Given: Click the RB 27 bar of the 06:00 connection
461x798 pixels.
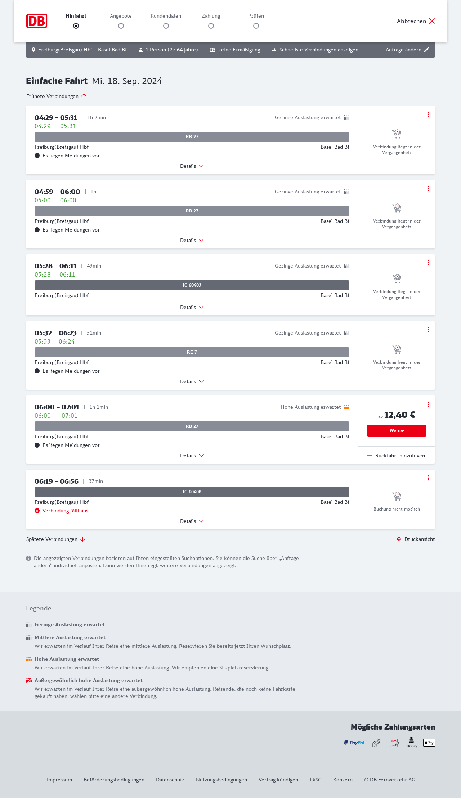Looking at the screenshot, I should [x=192, y=426].
